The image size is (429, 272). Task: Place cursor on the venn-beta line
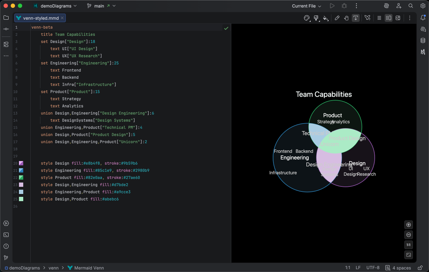click(42, 27)
